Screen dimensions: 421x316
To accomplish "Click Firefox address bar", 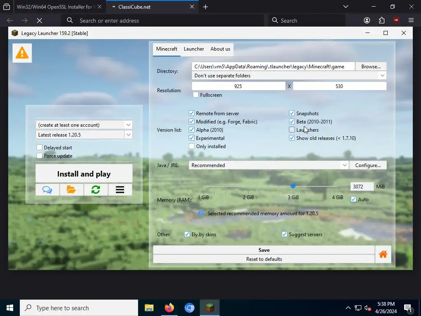I will (x=162, y=21).
